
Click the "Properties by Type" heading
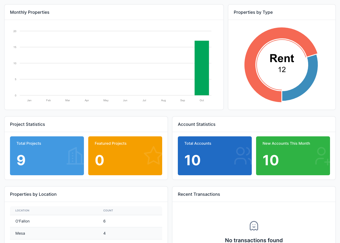tap(253, 12)
